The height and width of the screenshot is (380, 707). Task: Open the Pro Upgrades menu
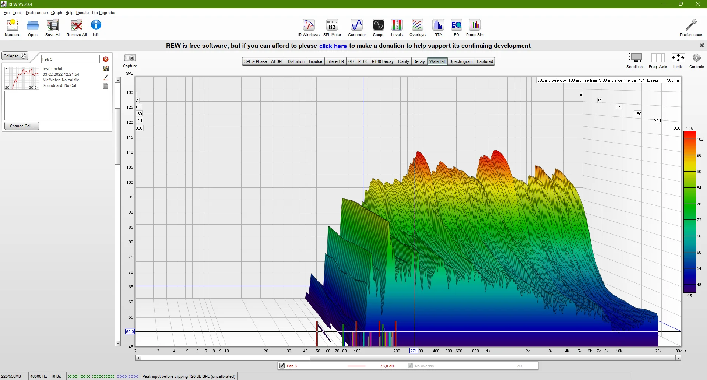(104, 13)
